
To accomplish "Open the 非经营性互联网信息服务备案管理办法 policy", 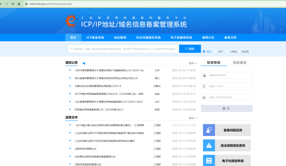I will point(95,156).
